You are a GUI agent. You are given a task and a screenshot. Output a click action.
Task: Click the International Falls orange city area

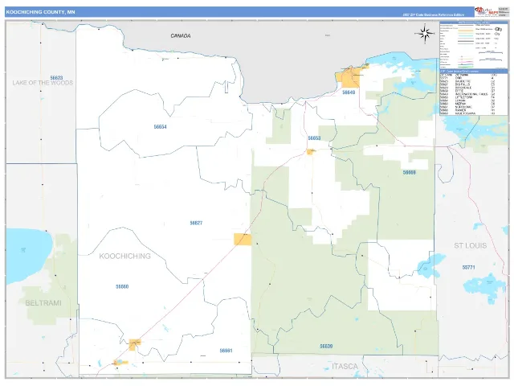pos(350,78)
